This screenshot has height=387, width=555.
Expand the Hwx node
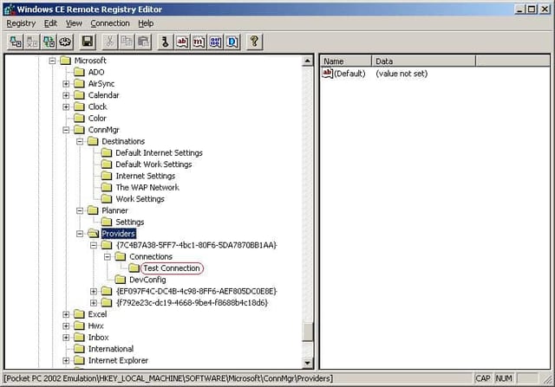pyautogui.click(x=66, y=326)
